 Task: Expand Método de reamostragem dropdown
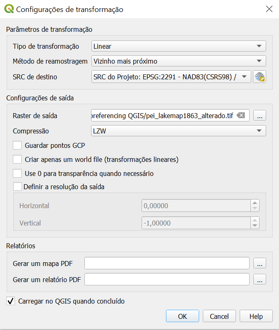pyautogui.click(x=178, y=62)
